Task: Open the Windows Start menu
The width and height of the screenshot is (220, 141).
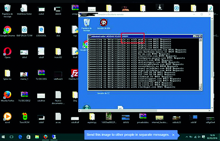Action: tap(3, 137)
